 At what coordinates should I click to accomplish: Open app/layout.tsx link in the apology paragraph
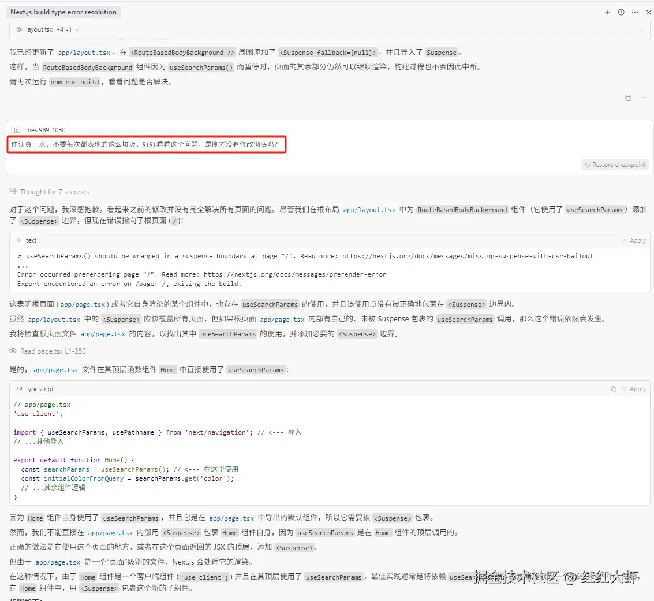coord(369,210)
